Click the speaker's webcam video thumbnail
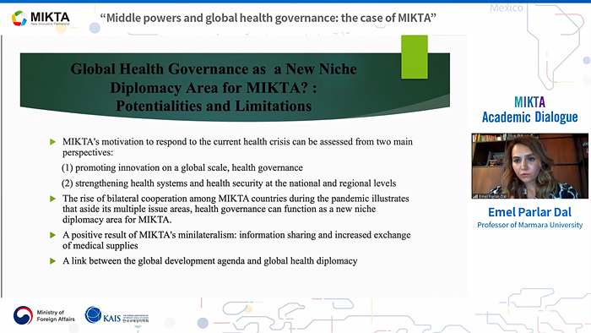This screenshot has height=333, width=591. [529, 166]
